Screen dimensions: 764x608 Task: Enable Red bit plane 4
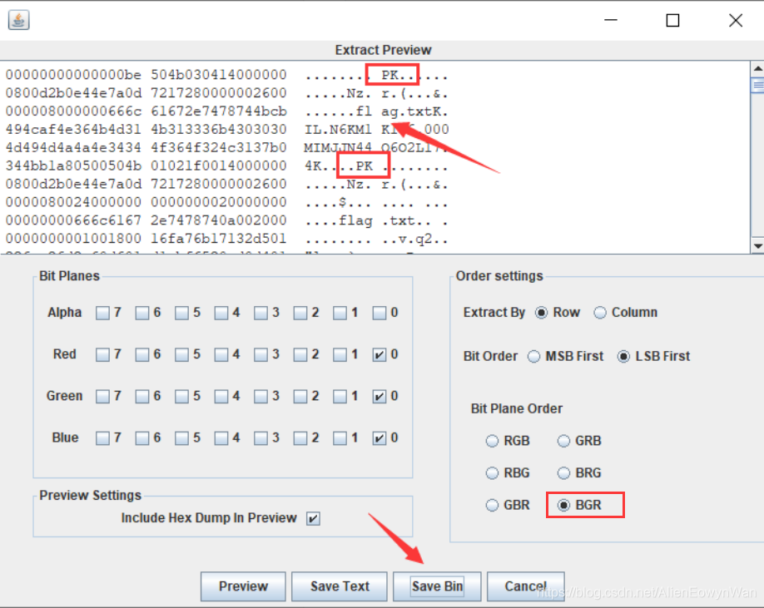tap(221, 354)
